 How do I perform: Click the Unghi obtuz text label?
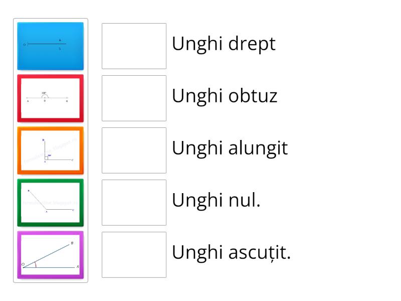point(226,96)
